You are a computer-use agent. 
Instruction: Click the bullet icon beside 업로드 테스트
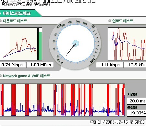click(110, 21)
